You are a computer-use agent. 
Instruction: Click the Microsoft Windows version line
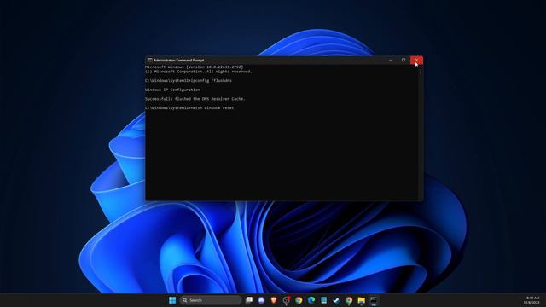tap(195, 67)
